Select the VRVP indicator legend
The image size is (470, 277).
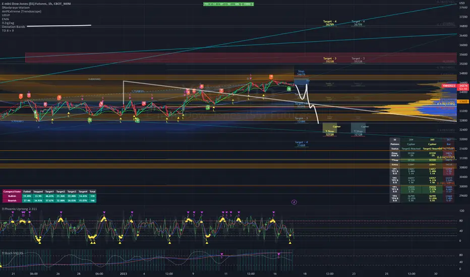6,15
